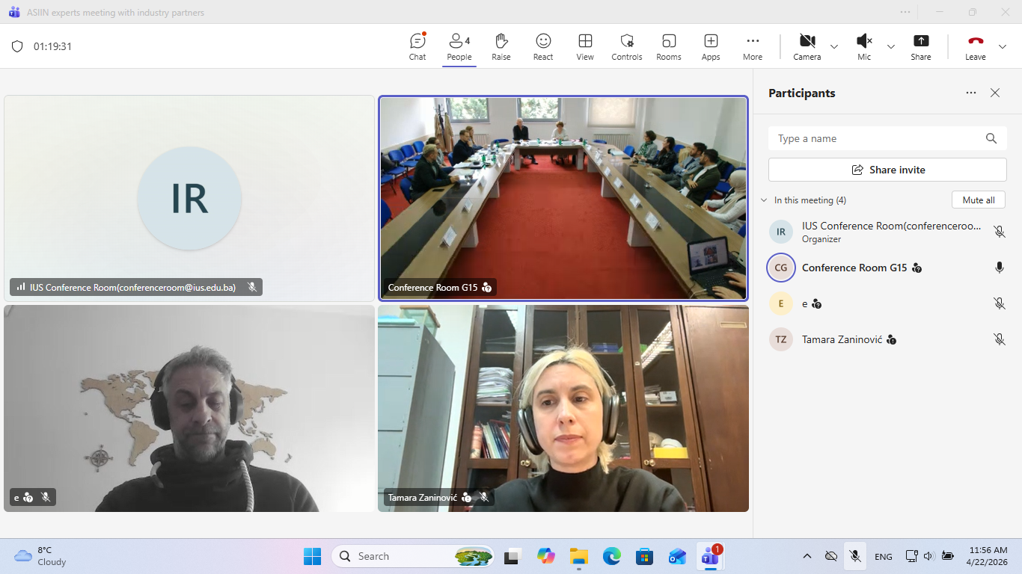The height and width of the screenshot is (574, 1022).
Task: Open the Apps menu
Action: tap(711, 46)
